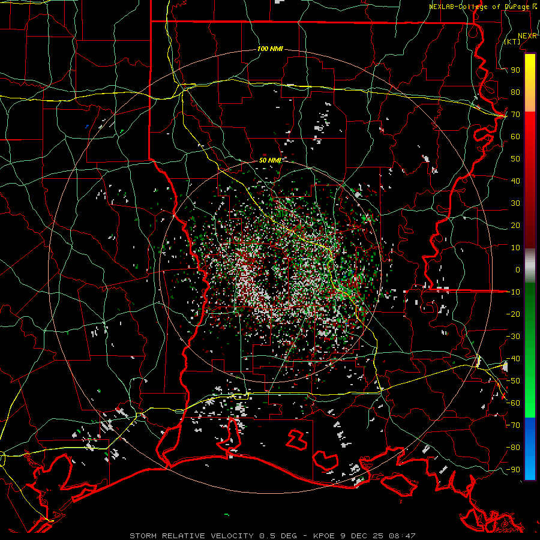
Task: Click the 30 value on velocity scale
Action: click(515, 203)
